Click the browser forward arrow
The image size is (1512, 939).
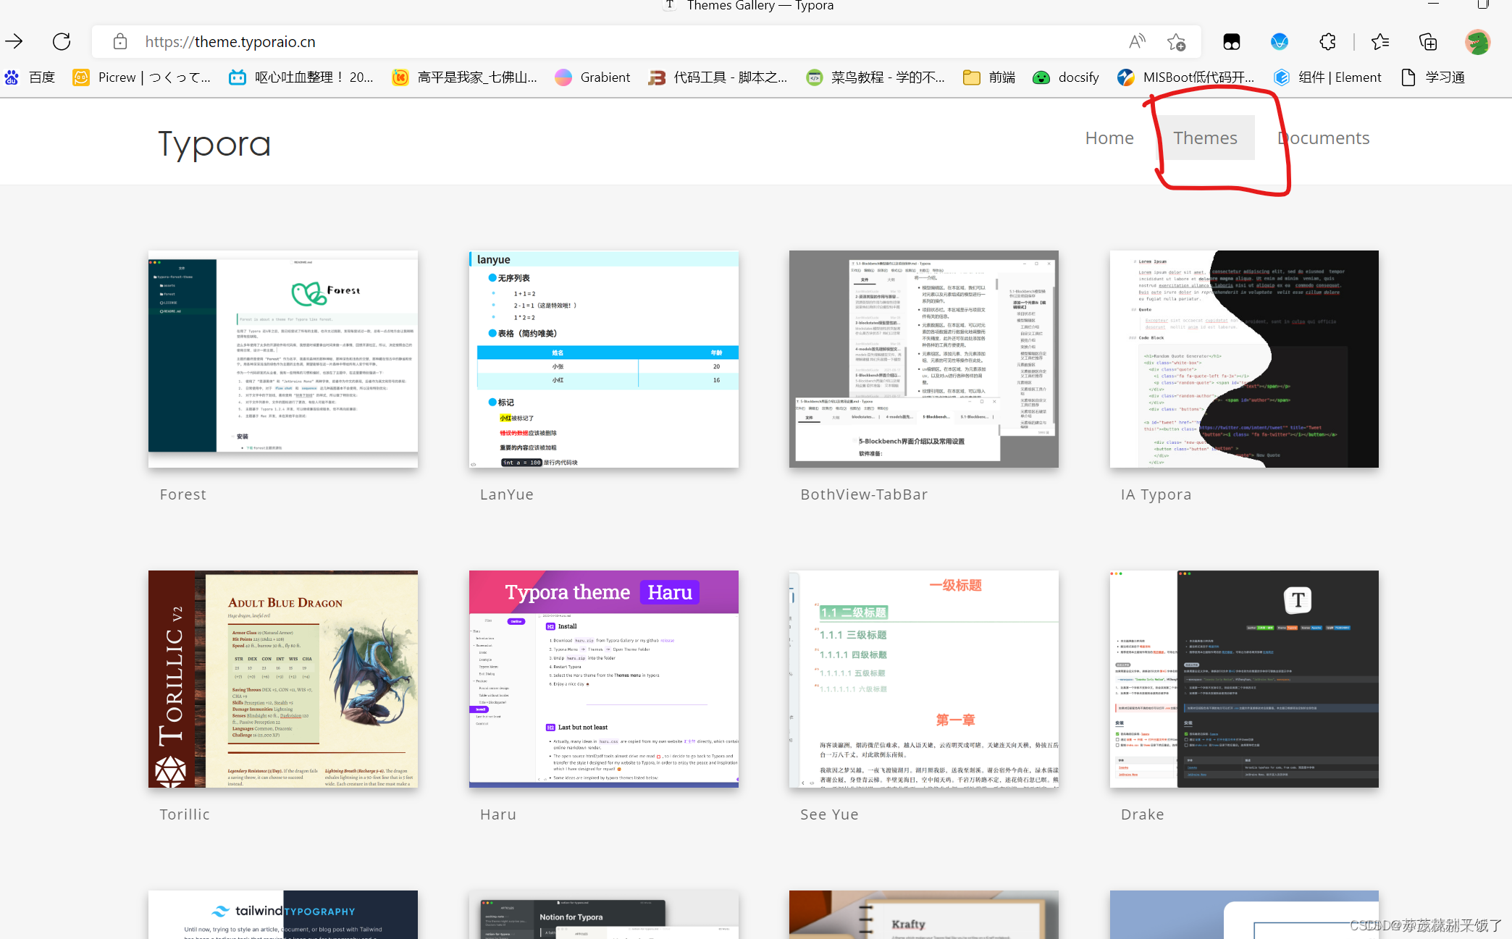pos(14,41)
